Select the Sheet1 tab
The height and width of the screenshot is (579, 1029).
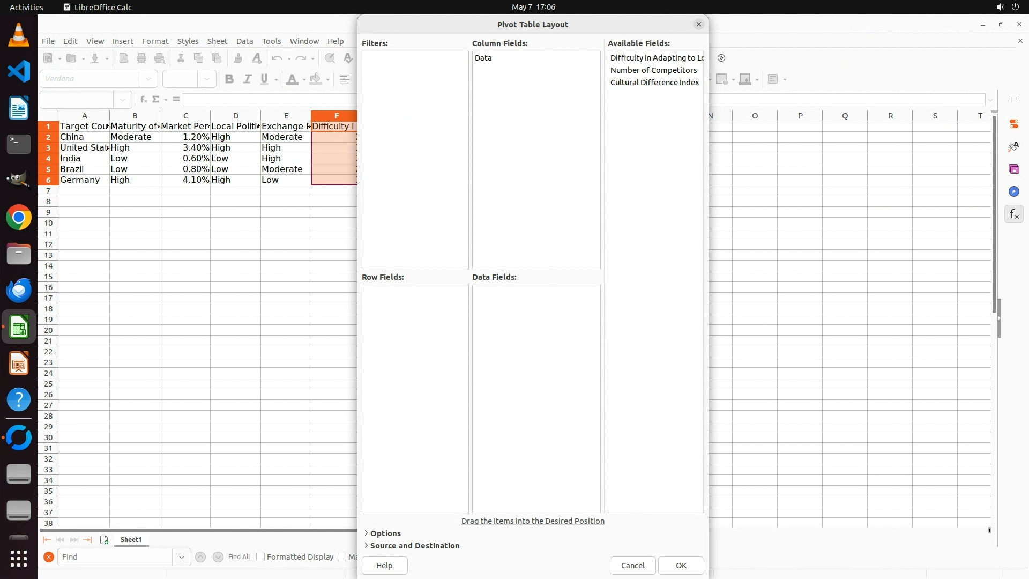tap(131, 540)
